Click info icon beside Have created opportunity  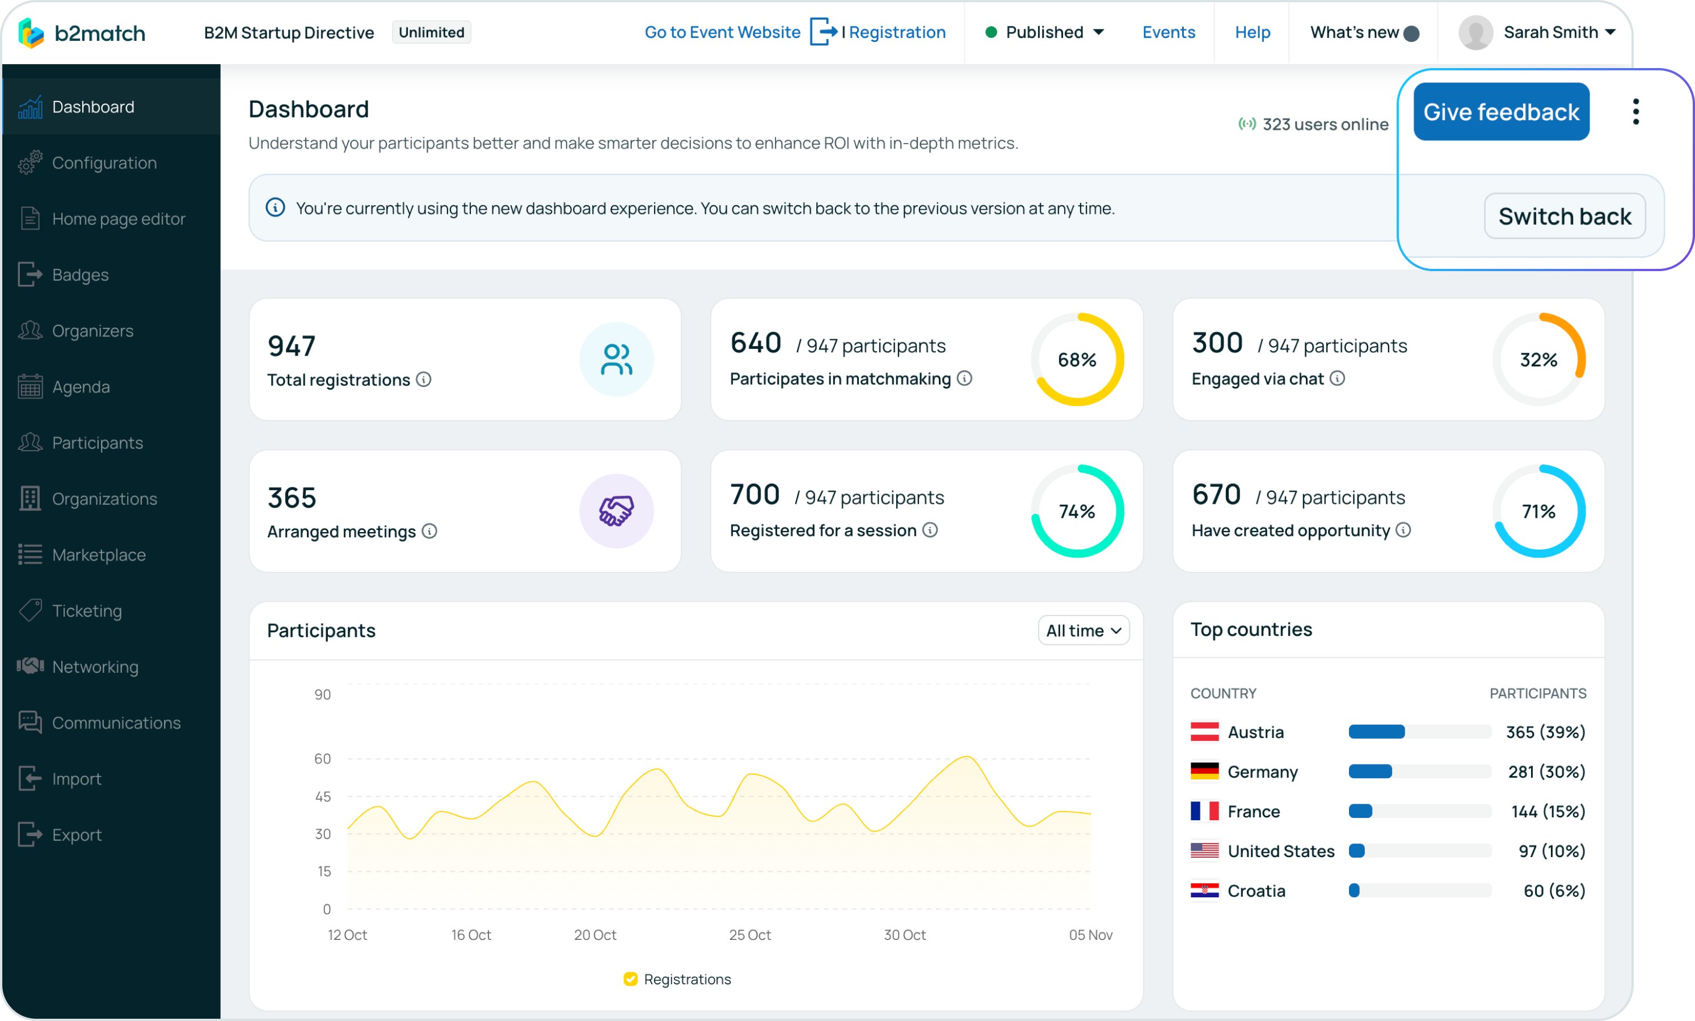click(1403, 530)
